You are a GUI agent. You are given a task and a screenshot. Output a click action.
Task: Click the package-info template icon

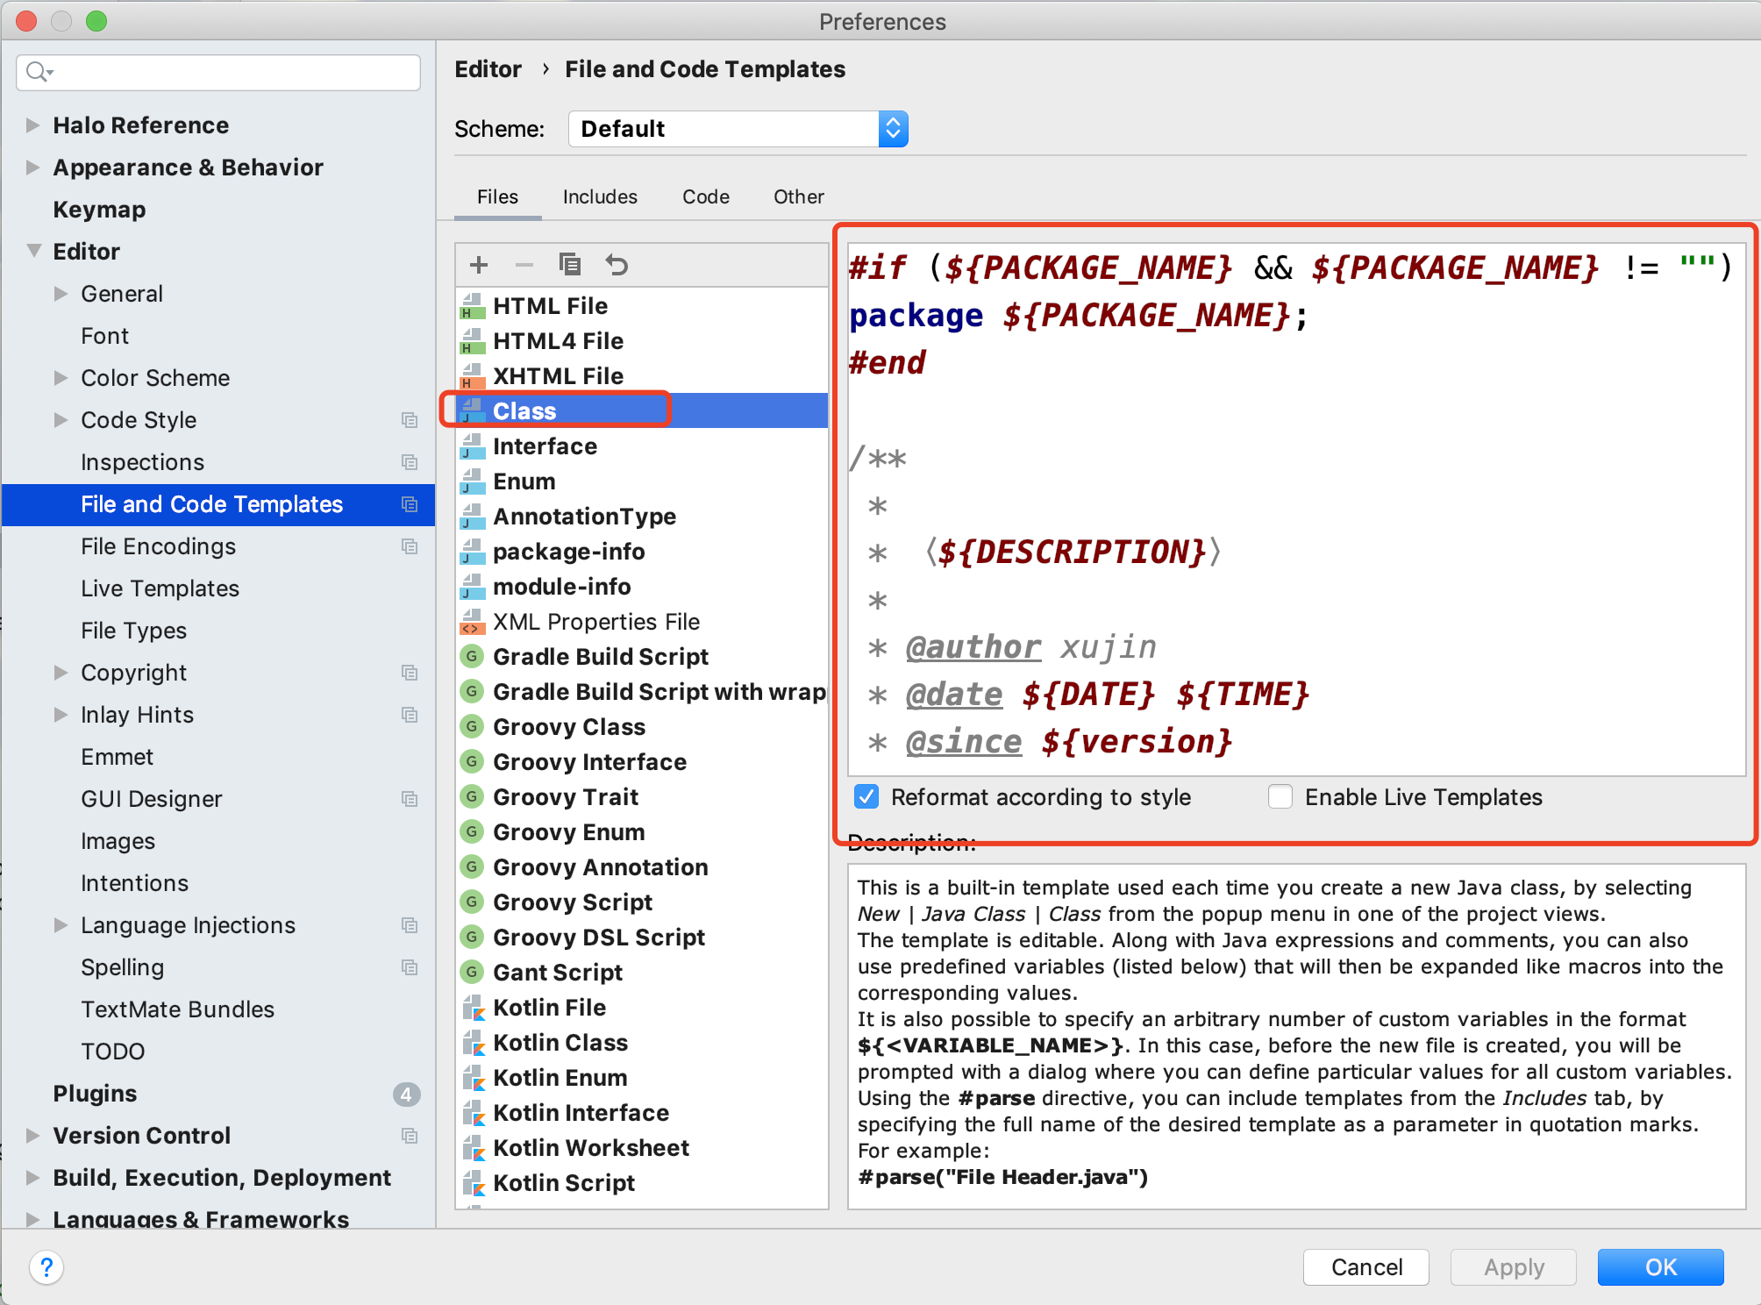[473, 552]
